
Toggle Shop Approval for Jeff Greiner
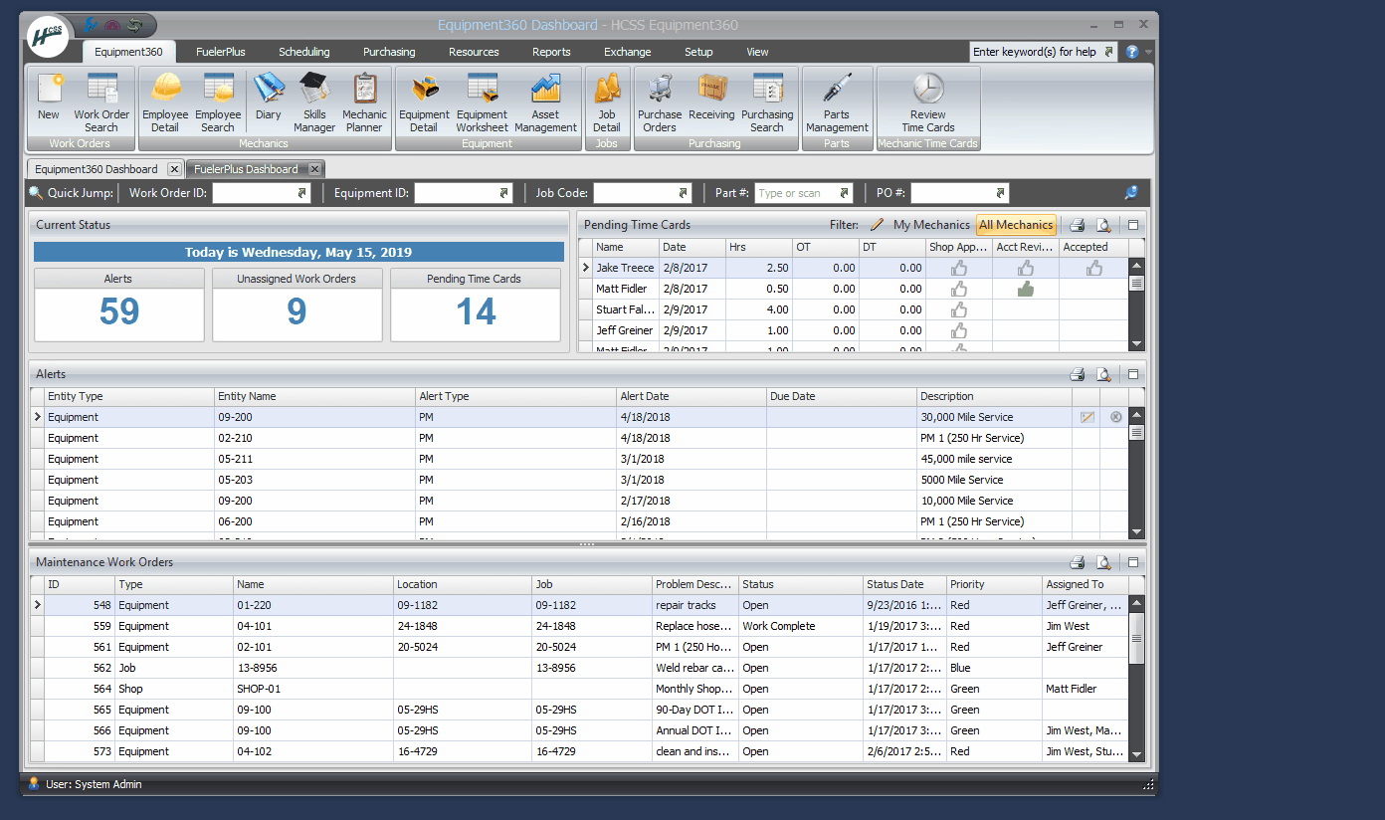(x=959, y=330)
